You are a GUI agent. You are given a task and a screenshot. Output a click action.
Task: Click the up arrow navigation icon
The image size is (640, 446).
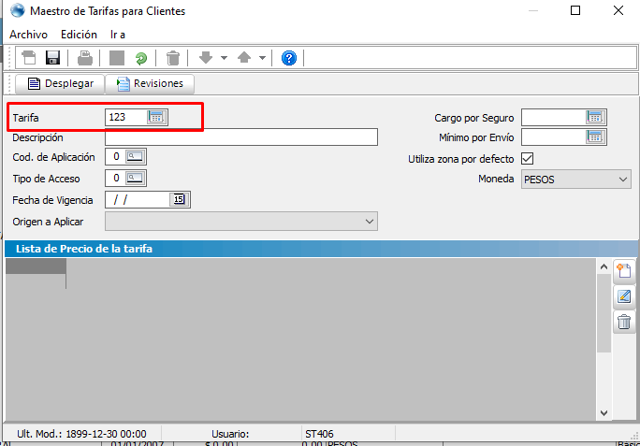point(244,58)
